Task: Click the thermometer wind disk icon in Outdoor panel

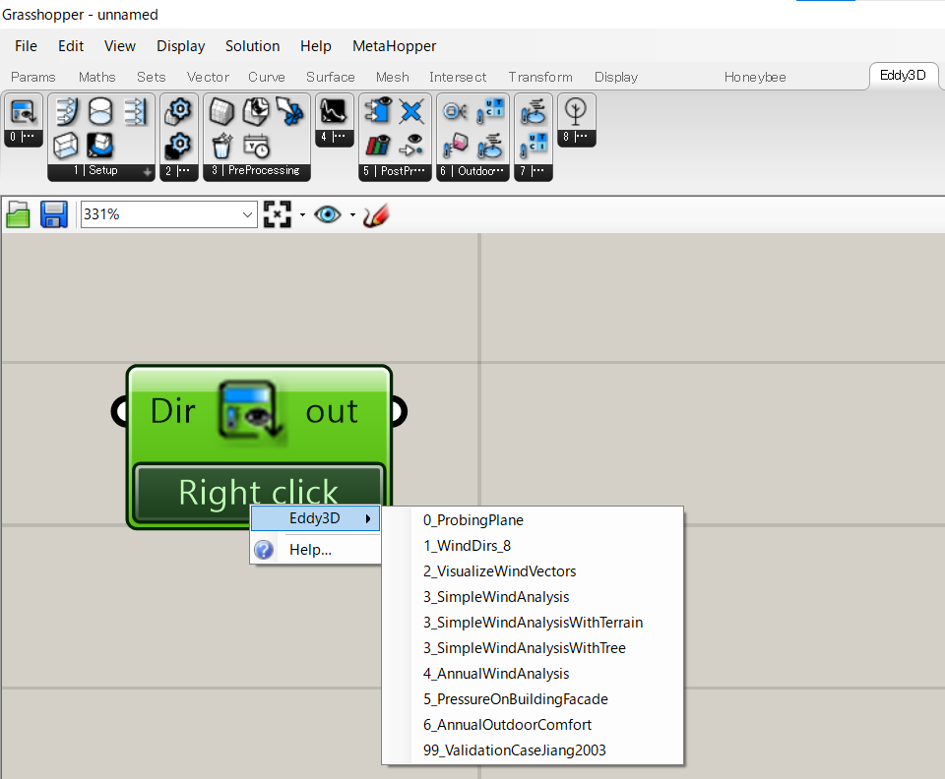Action: point(490,146)
